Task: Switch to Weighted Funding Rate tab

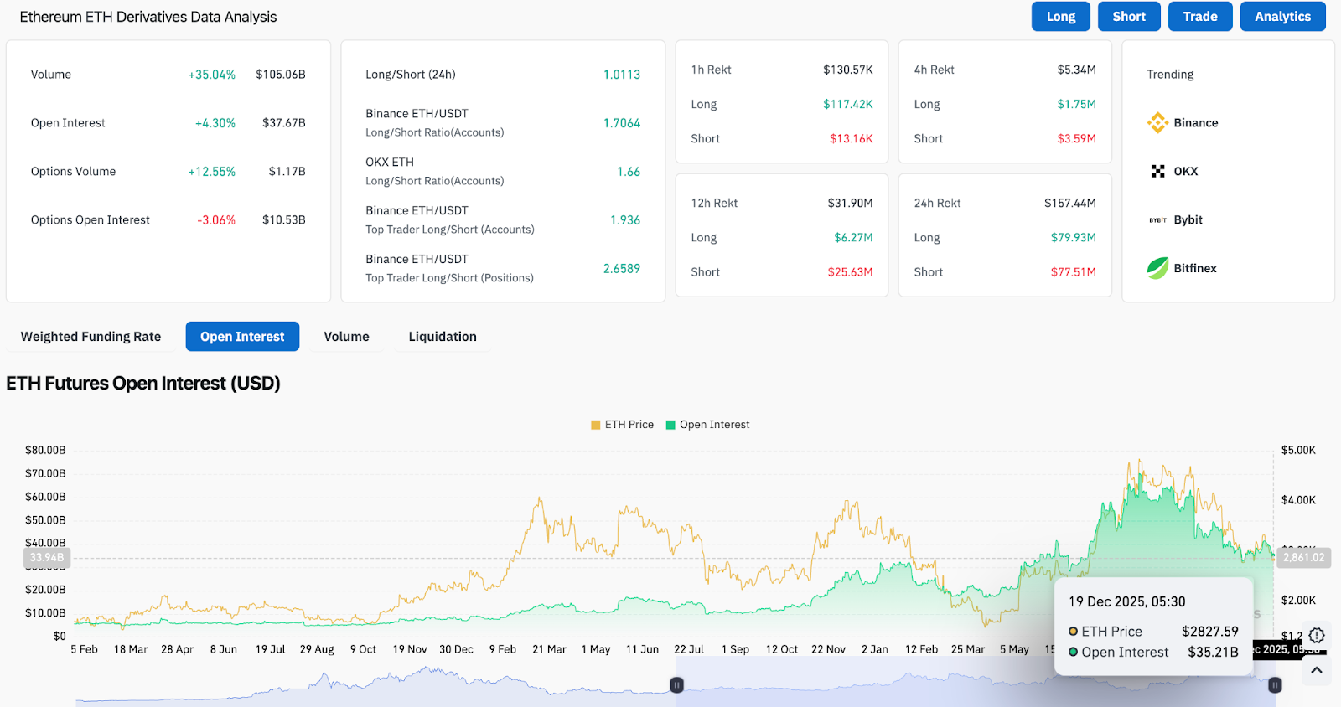Action: pos(91,337)
